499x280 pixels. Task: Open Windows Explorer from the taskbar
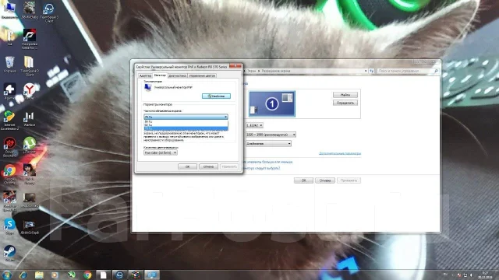pyautogui.click(x=39, y=275)
